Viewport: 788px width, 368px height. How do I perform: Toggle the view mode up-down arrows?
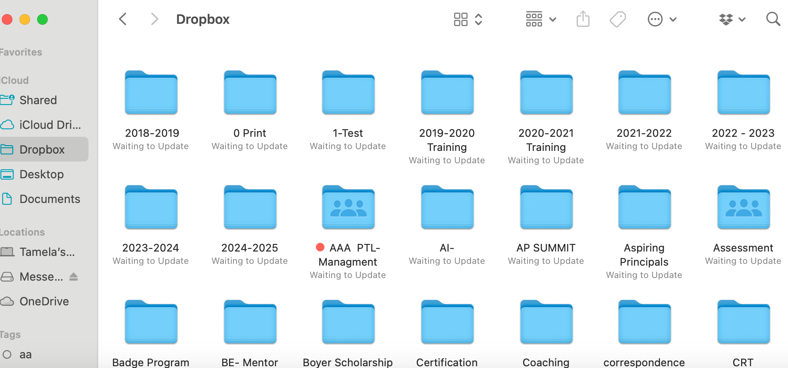pyautogui.click(x=478, y=19)
